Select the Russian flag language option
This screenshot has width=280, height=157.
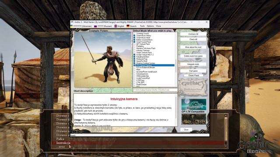point(103,26)
